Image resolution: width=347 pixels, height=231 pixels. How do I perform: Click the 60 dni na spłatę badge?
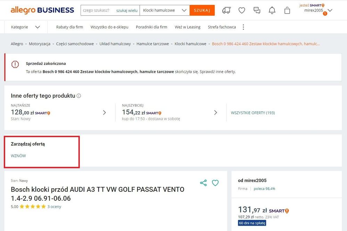click(x=252, y=223)
